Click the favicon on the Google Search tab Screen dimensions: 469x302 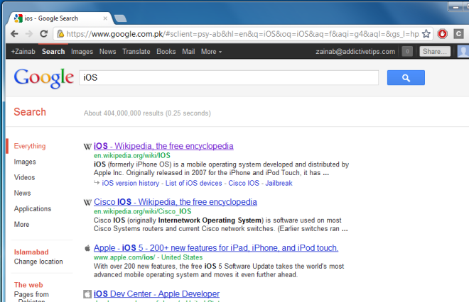pos(18,18)
